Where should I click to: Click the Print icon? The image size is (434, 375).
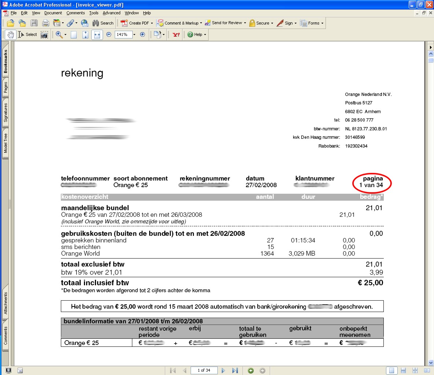click(45, 23)
